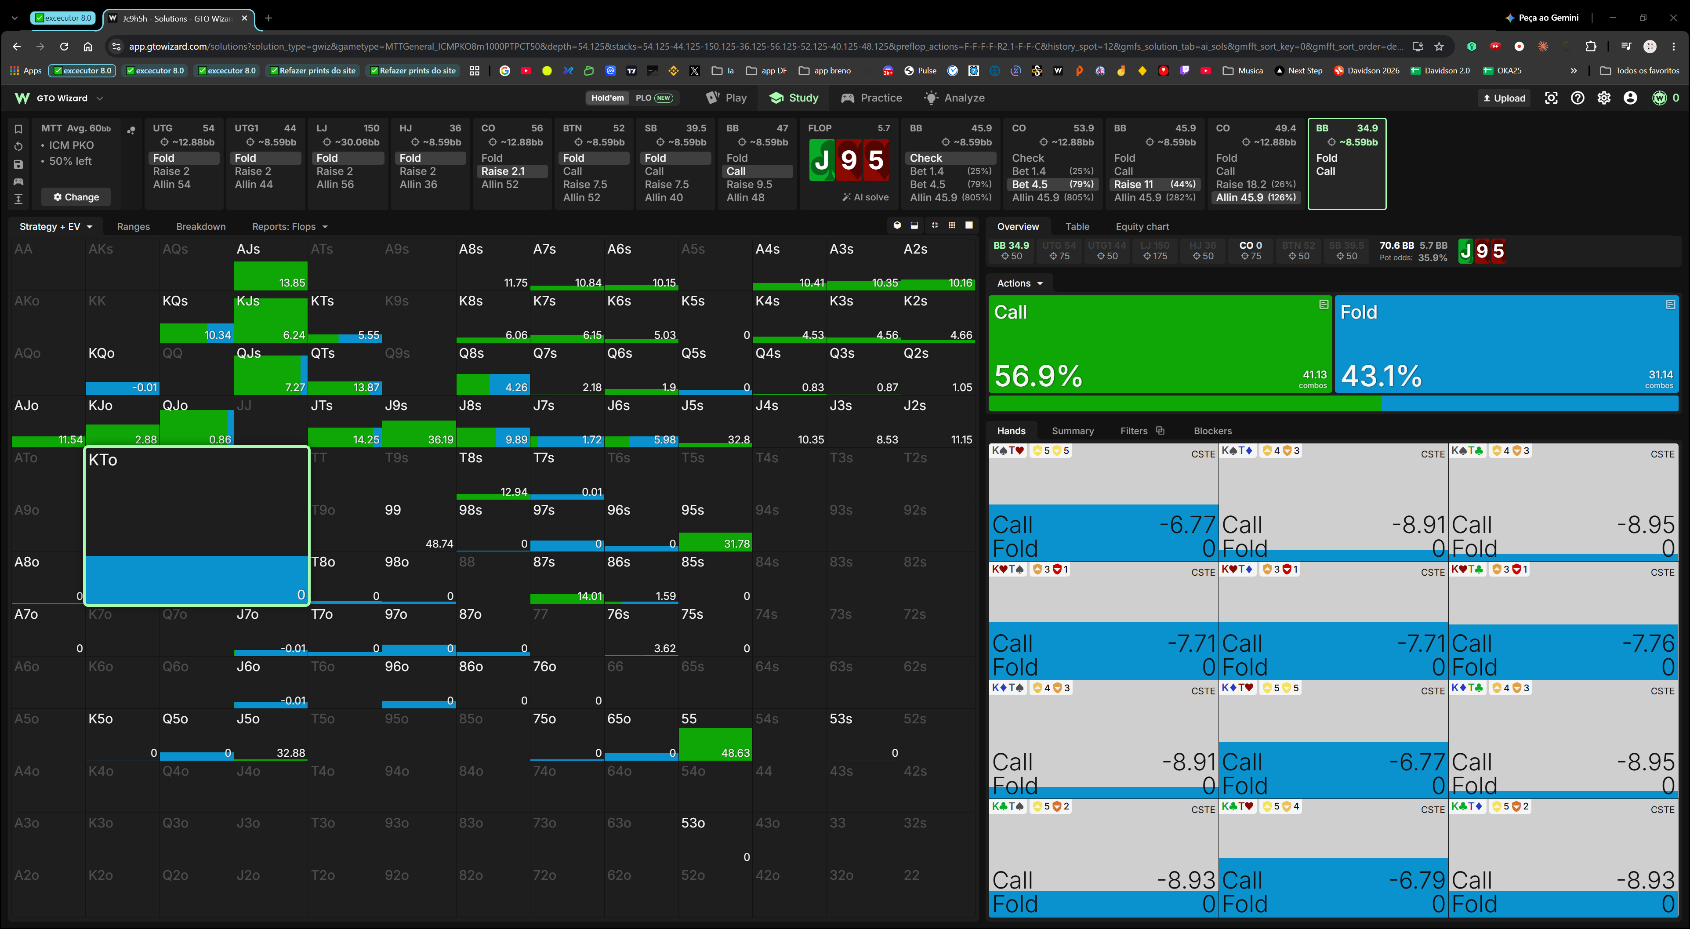Viewport: 1690px width, 929px height.
Task: Open the screenshot capture icon near Upload
Action: click(1551, 98)
